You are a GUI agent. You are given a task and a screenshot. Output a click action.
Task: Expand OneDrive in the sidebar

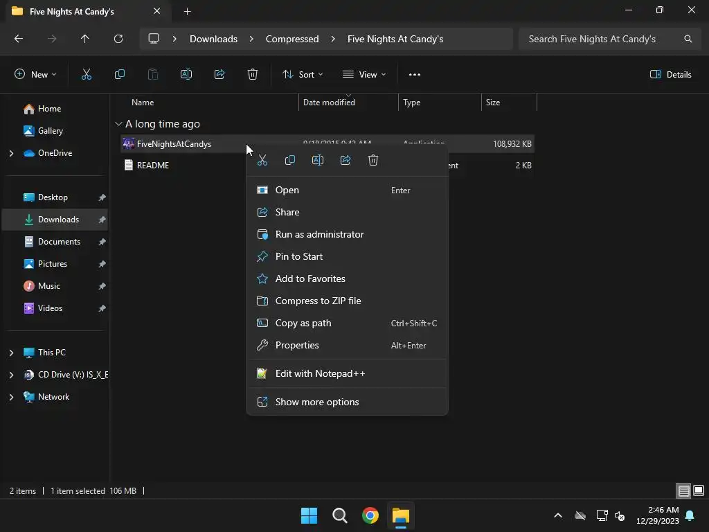coord(11,153)
